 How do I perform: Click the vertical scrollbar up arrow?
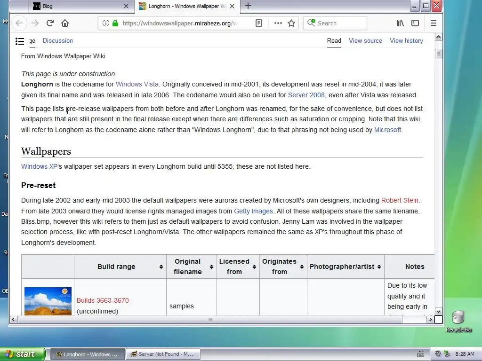point(439,37)
